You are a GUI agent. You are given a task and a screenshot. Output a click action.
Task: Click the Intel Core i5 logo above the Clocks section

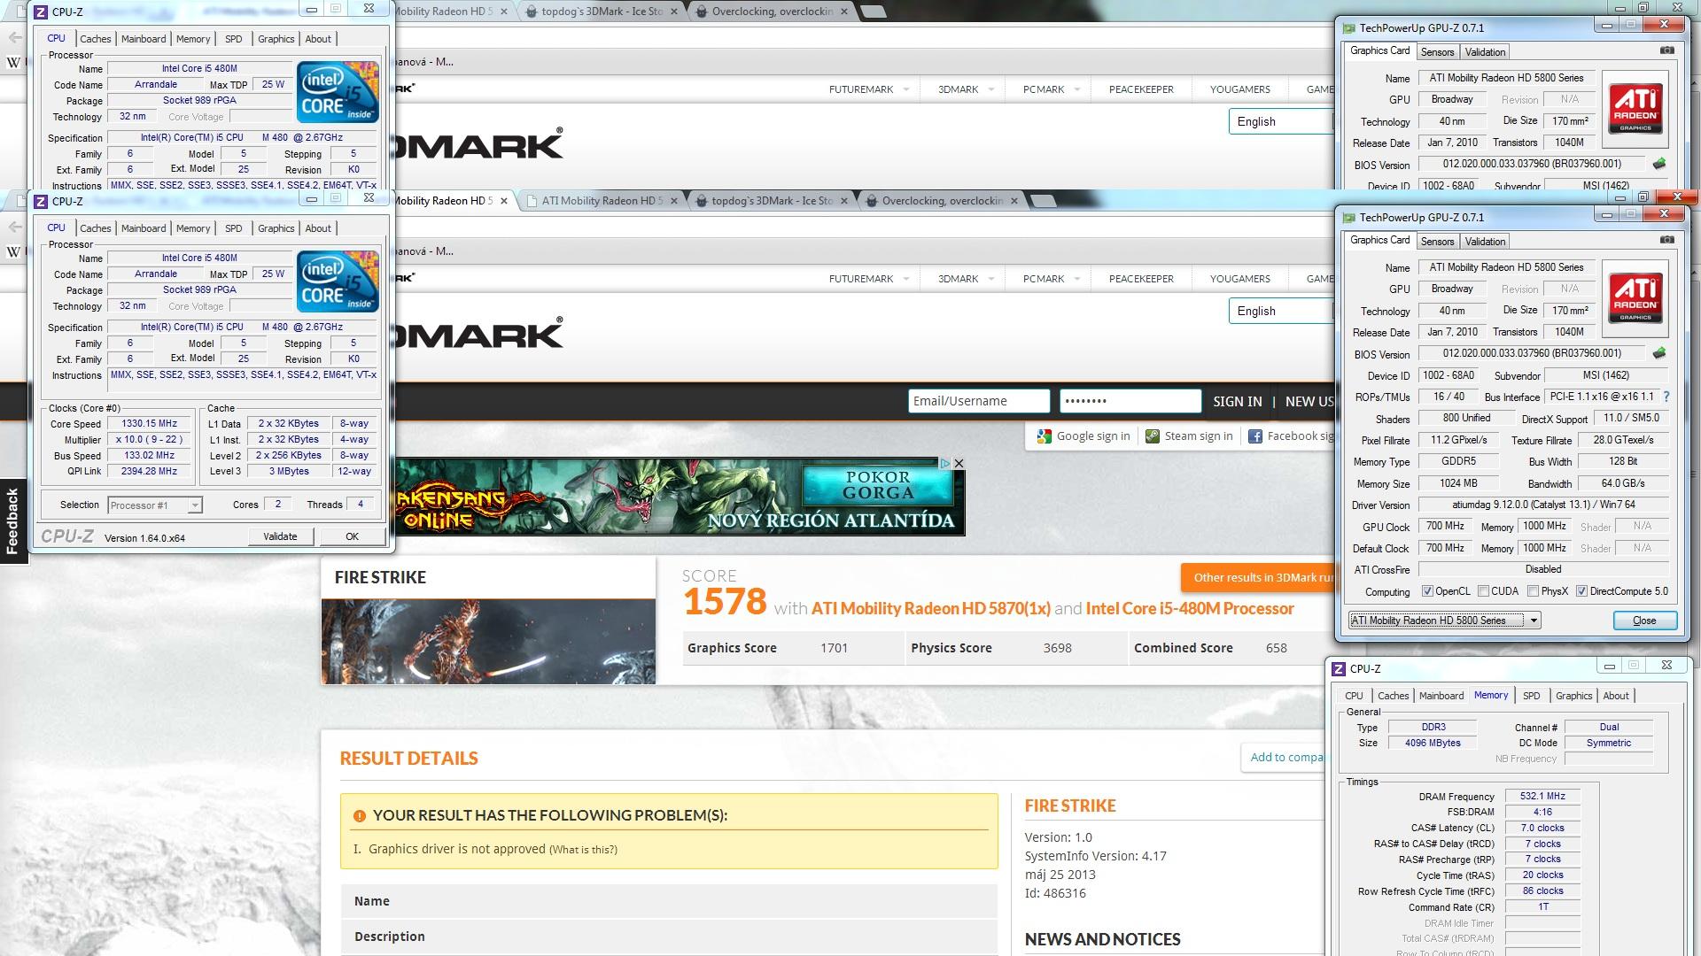(x=338, y=281)
